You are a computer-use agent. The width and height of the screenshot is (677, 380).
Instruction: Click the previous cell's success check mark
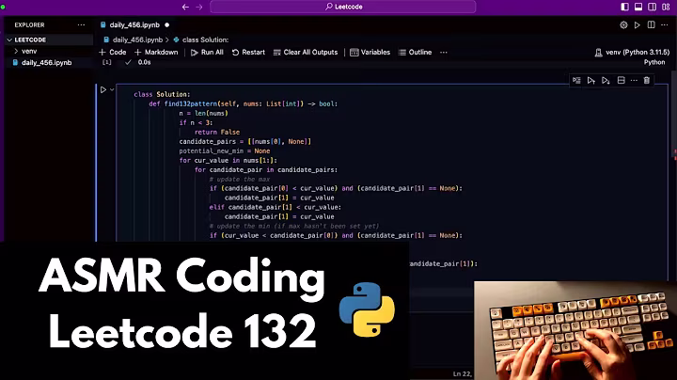click(128, 62)
